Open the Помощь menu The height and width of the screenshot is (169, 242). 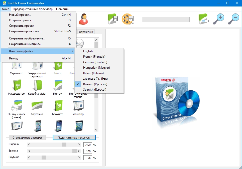(62, 9)
